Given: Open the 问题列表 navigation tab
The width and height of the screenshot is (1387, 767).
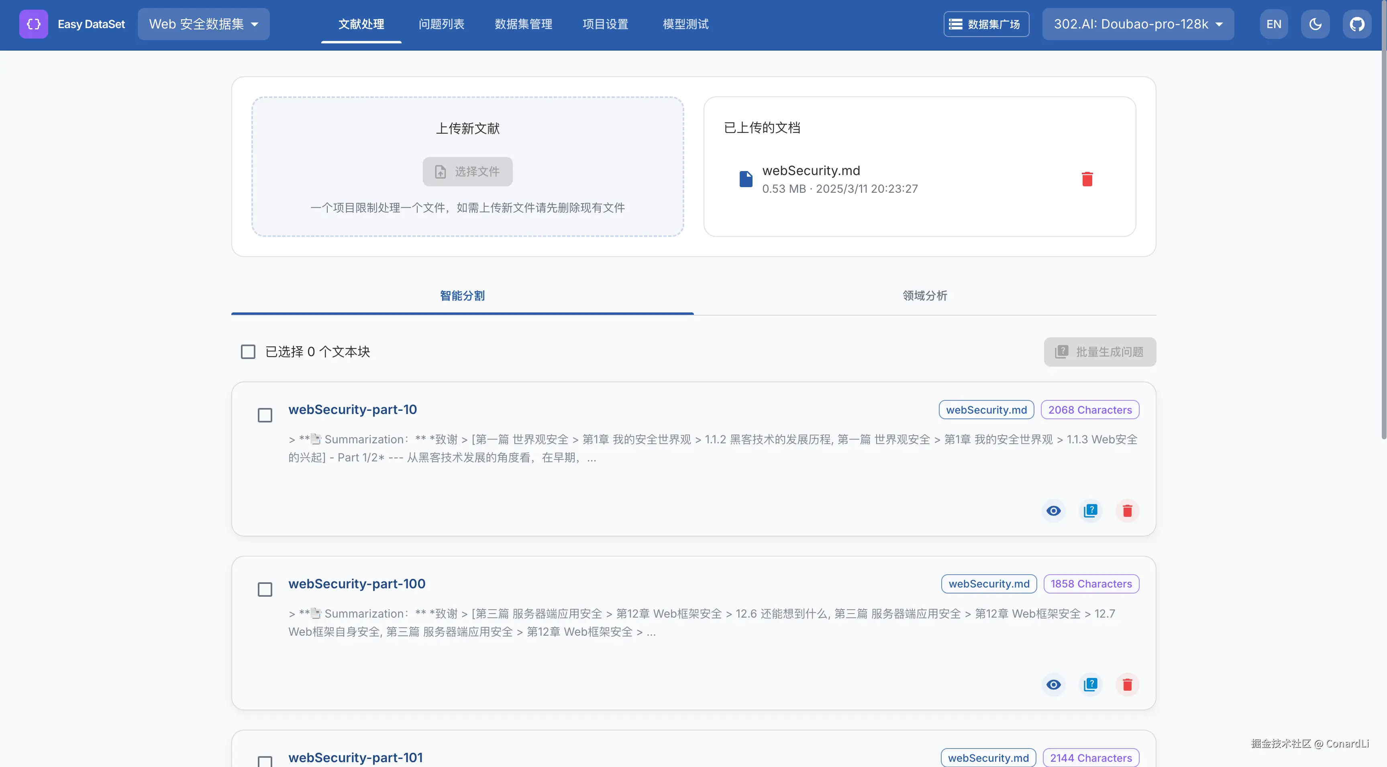Looking at the screenshot, I should [x=441, y=24].
